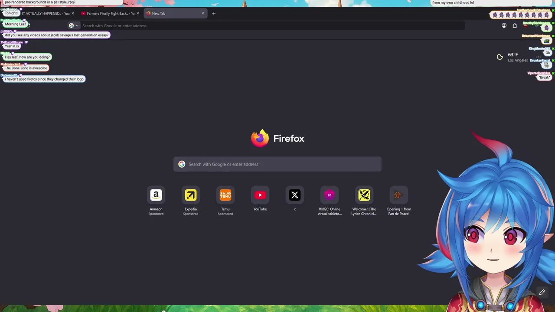Screen dimensions: 555x312
Task: Click the 'Sponsored' label under Expedia
Action: (191, 214)
